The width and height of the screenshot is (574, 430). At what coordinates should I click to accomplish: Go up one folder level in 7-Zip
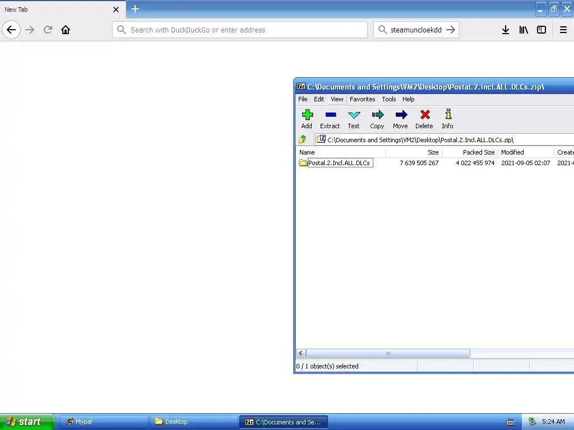pos(303,139)
